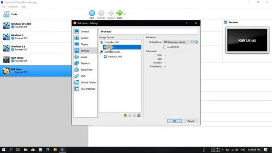Select the Empty optical drive entry

[x=122, y=47]
